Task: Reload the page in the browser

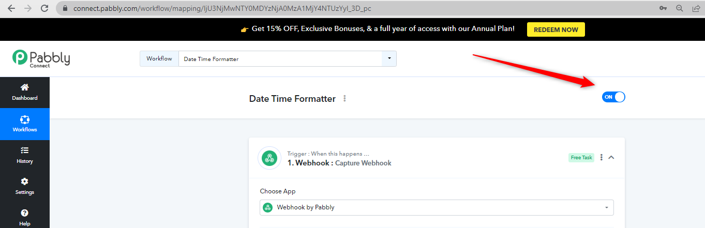Action: coord(44,8)
